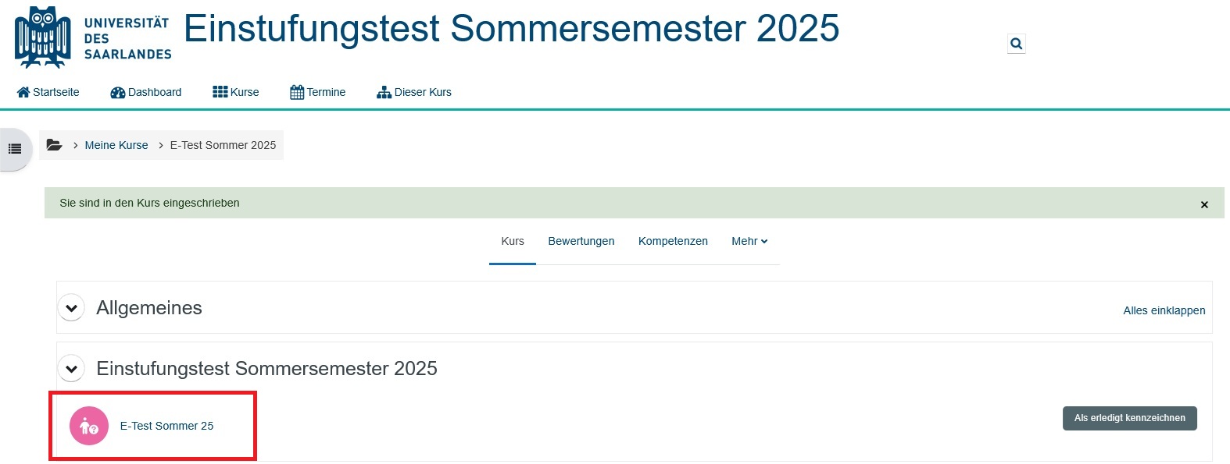
Task: Click the pink E-Test Sommer 25 activity icon
Action: click(89, 426)
